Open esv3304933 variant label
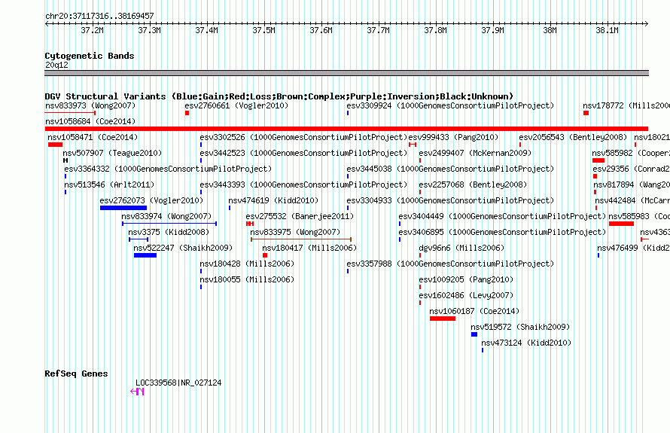Viewport: 670px width, 433px height. (x=450, y=200)
